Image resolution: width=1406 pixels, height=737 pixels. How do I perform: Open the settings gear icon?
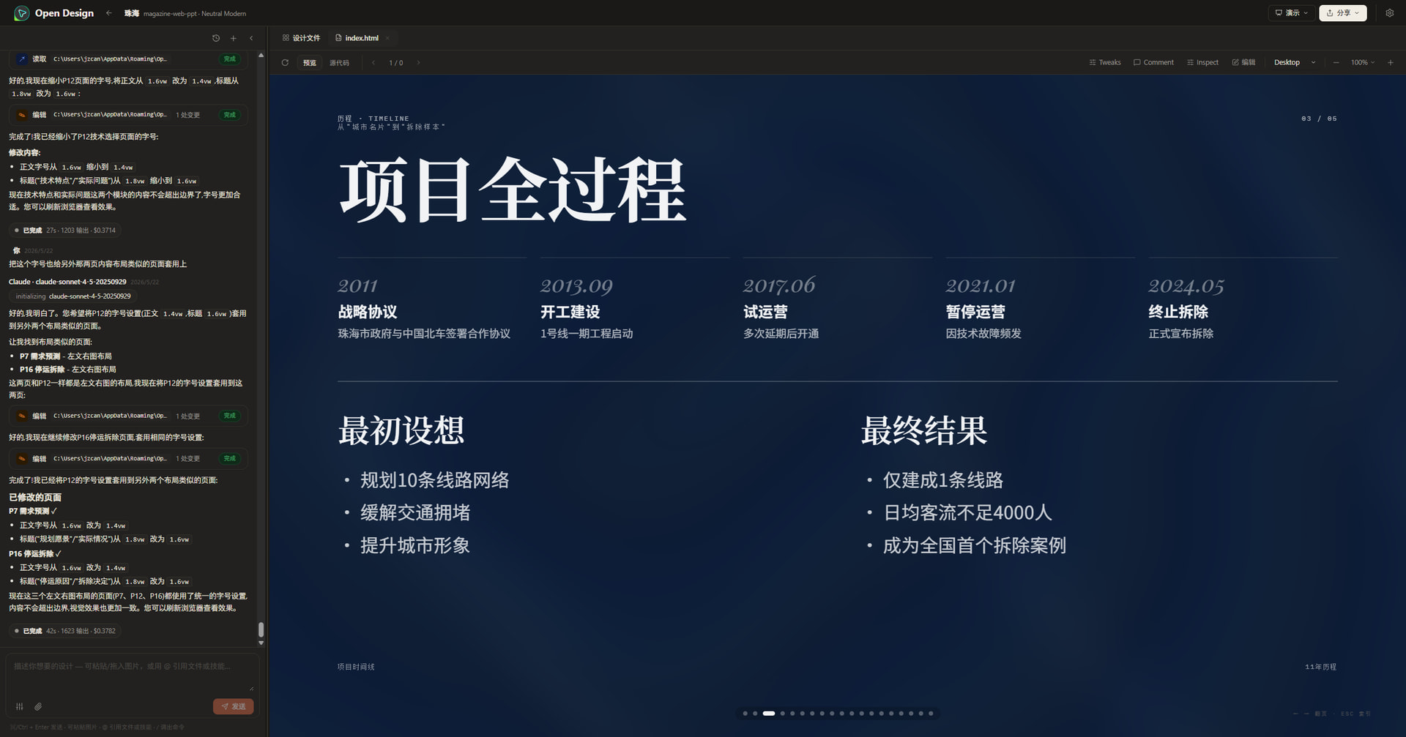coord(1389,13)
